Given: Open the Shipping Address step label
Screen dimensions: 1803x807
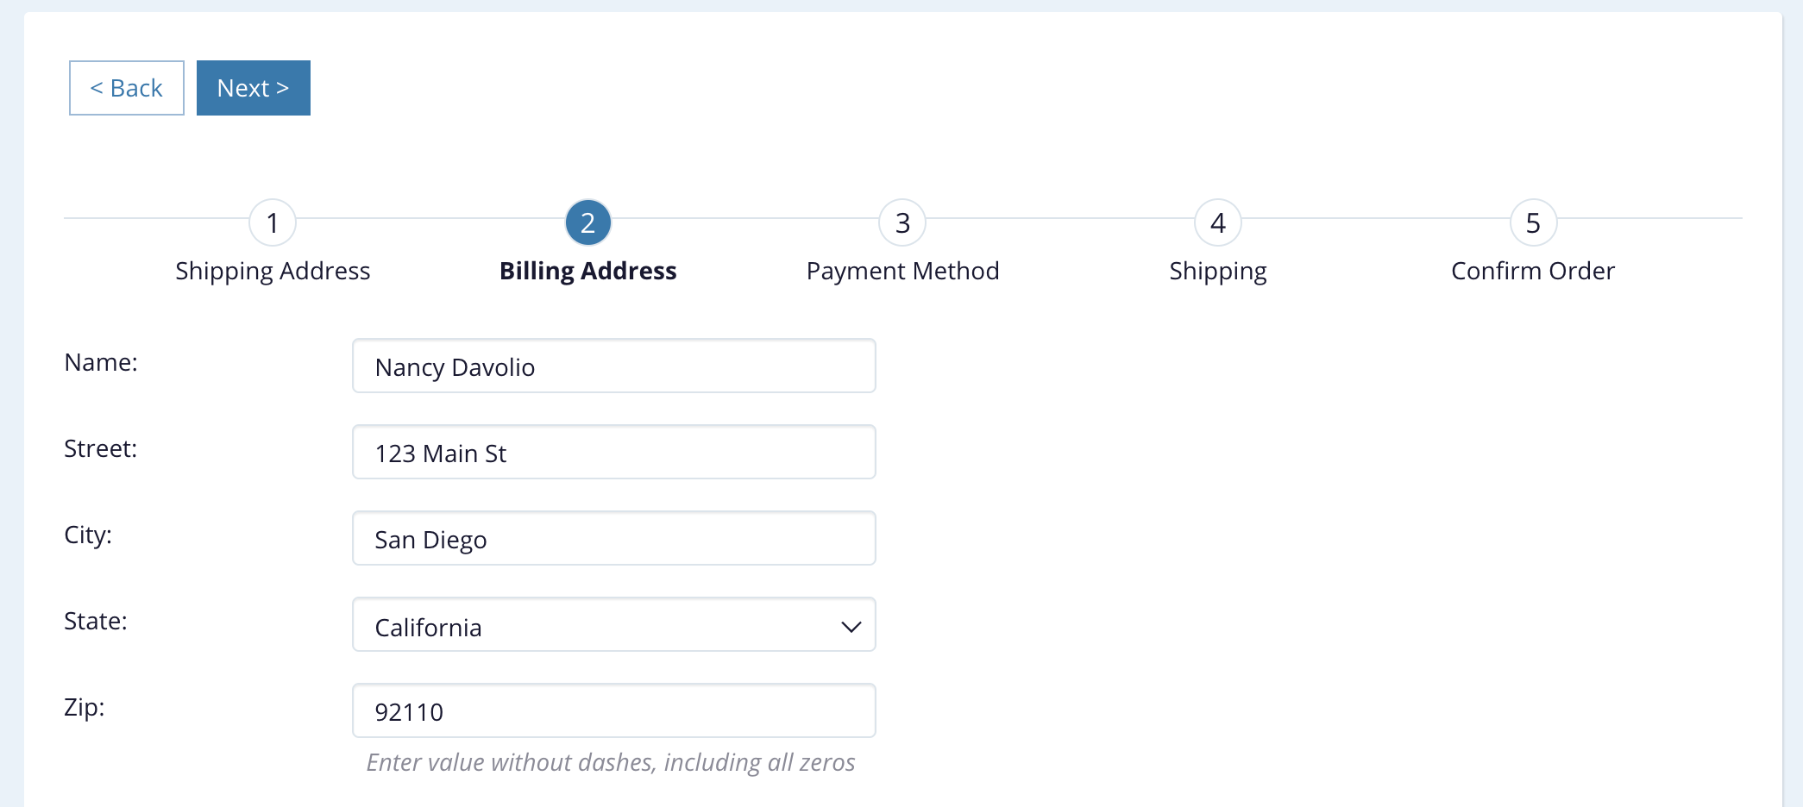Looking at the screenshot, I should 273,271.
